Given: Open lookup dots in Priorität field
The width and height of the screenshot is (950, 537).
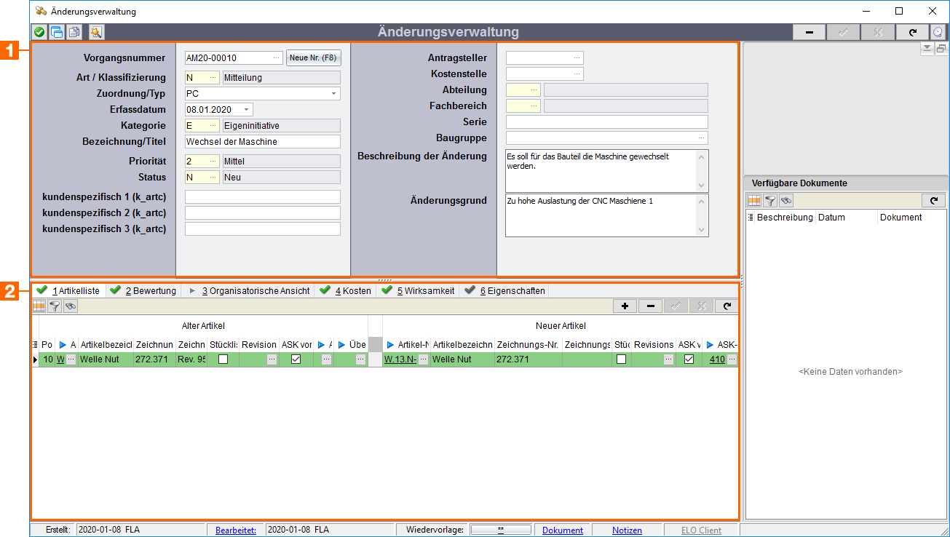Looking at the screenshot, I should tap(213, 161).
